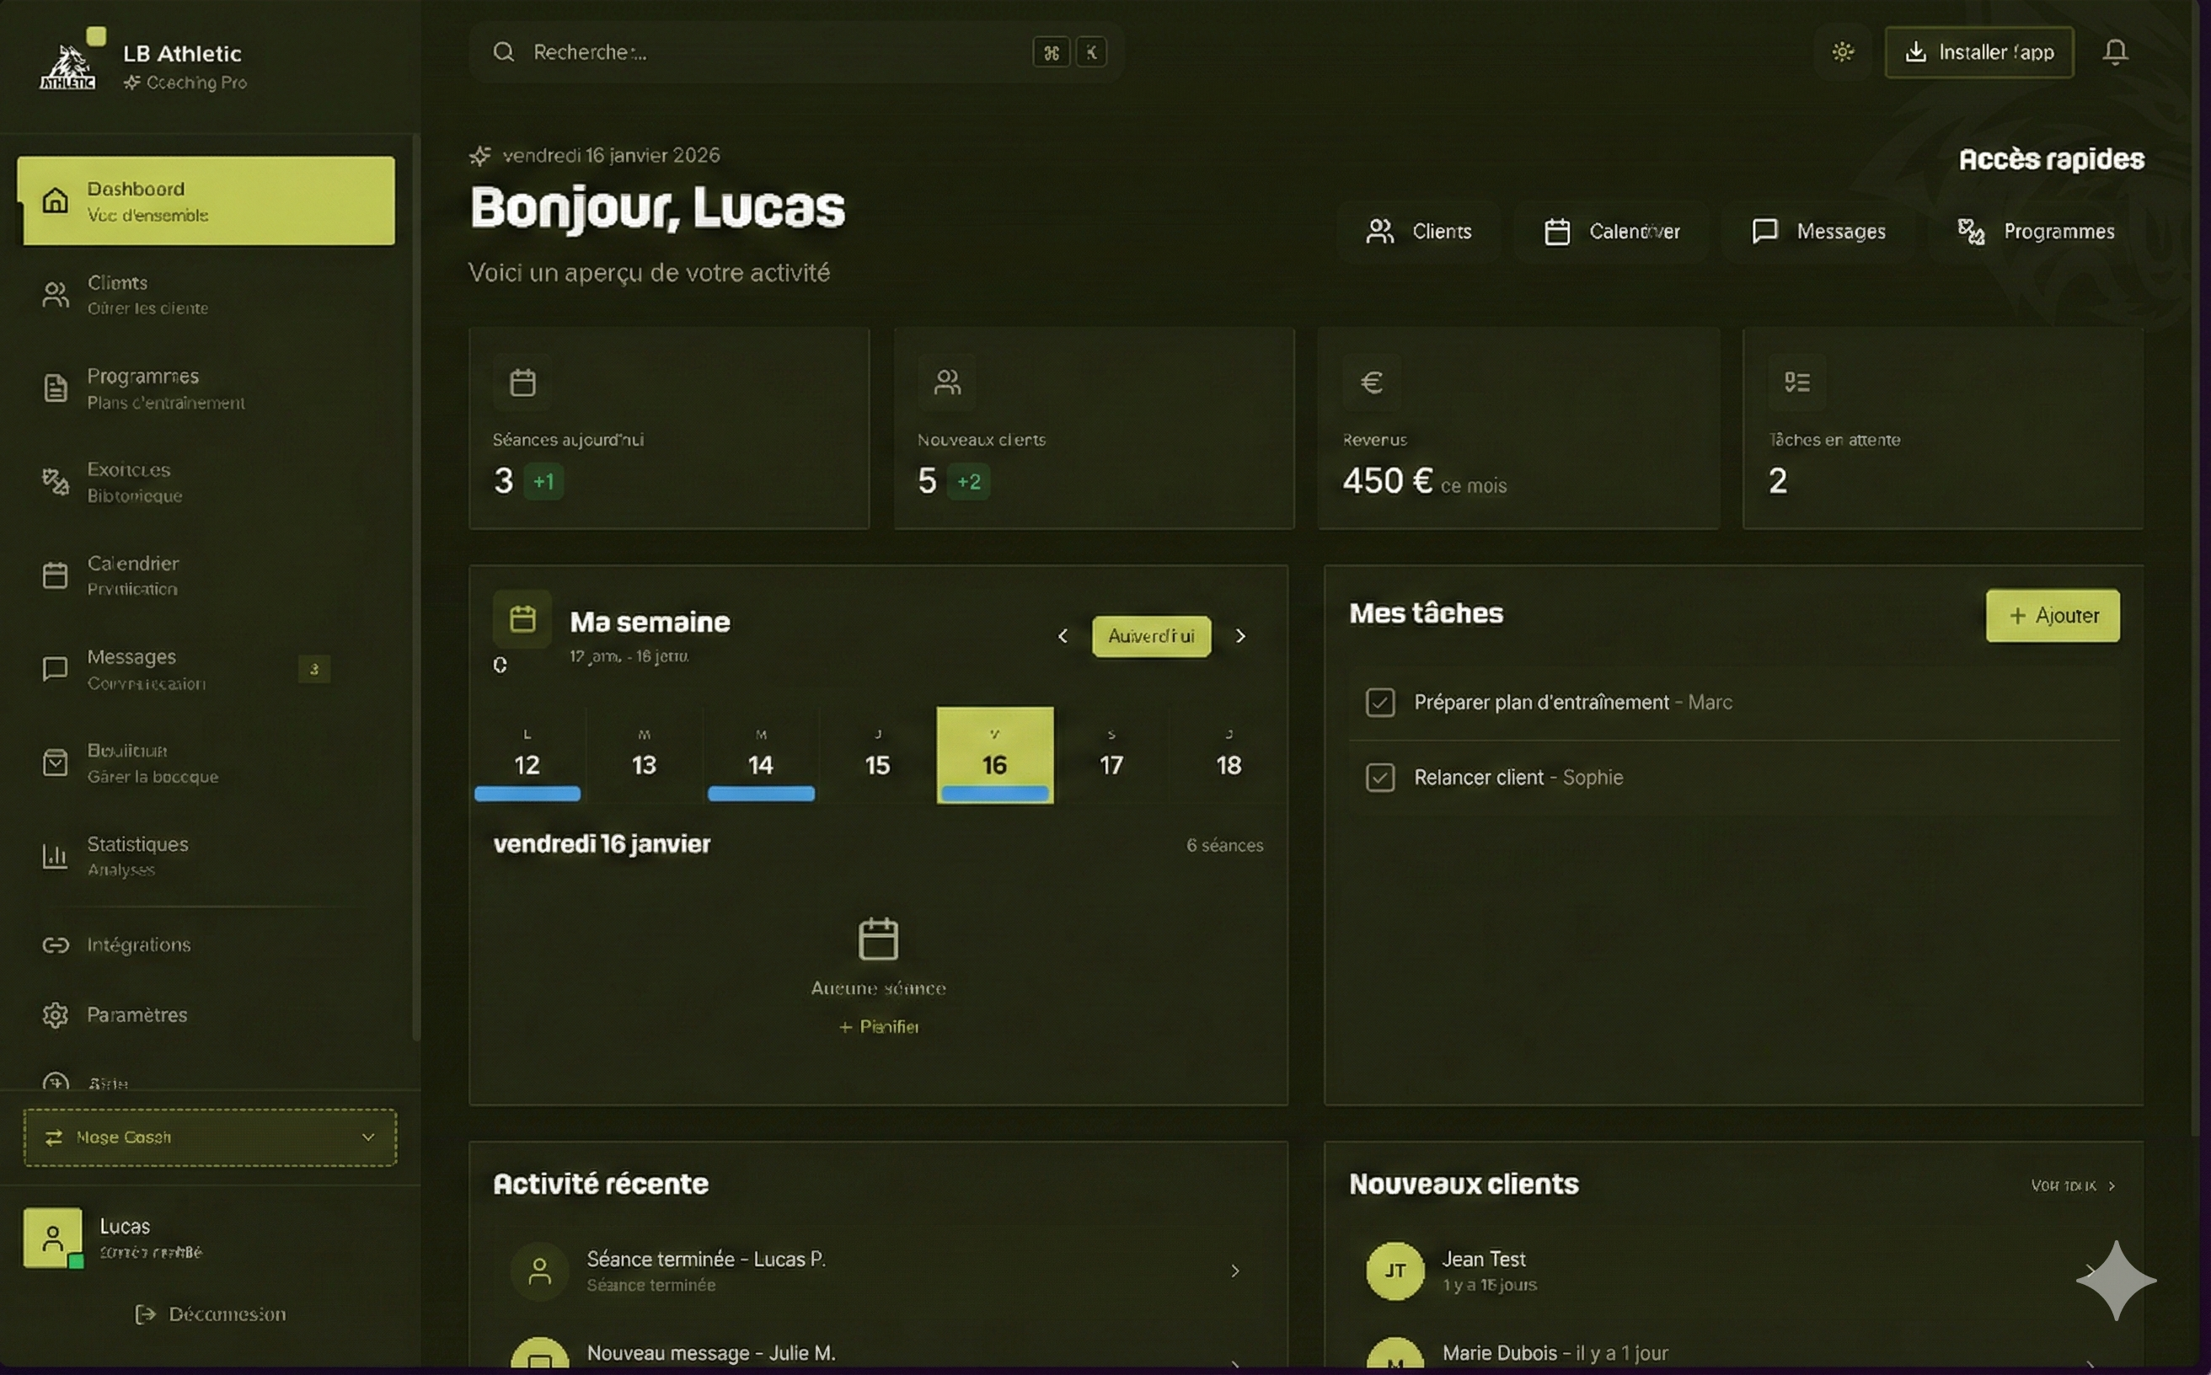This screenshot has height=1375, width=2211.
Task: Toggle the light theme sun icon
Action: pyautogui.click(x=1843, y=52)
